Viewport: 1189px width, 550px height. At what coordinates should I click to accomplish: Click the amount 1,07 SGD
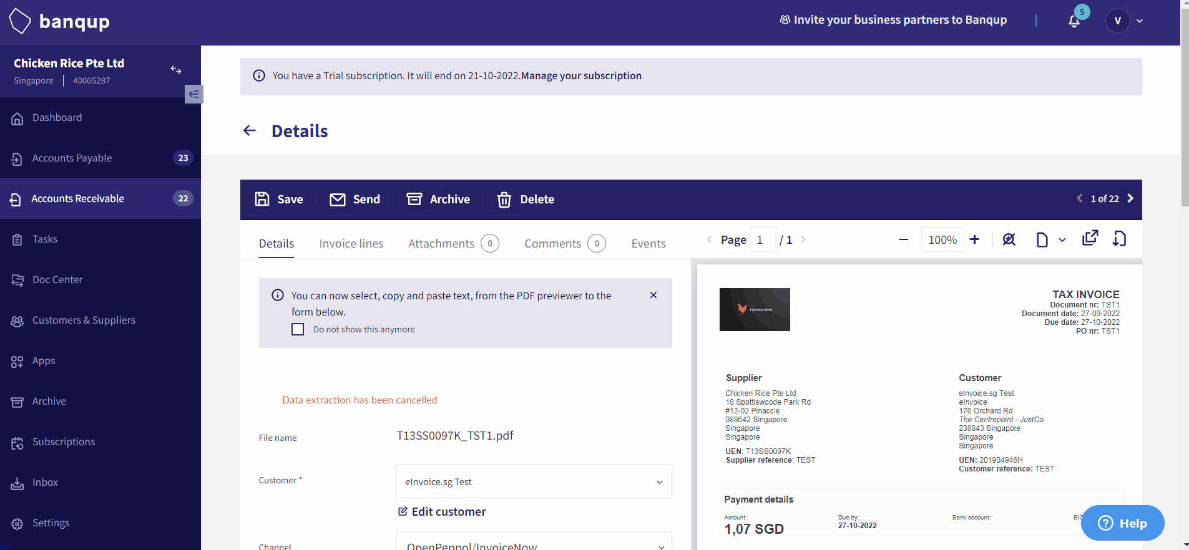754,529
